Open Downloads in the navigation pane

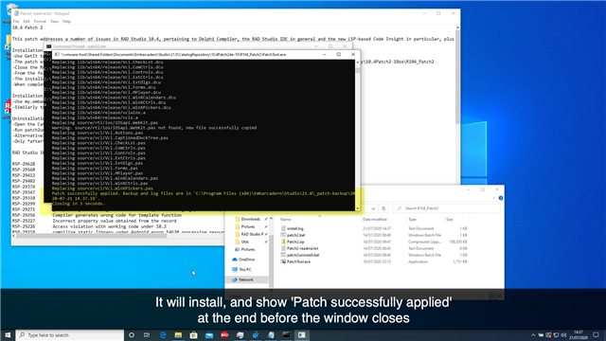coord(250,219)
